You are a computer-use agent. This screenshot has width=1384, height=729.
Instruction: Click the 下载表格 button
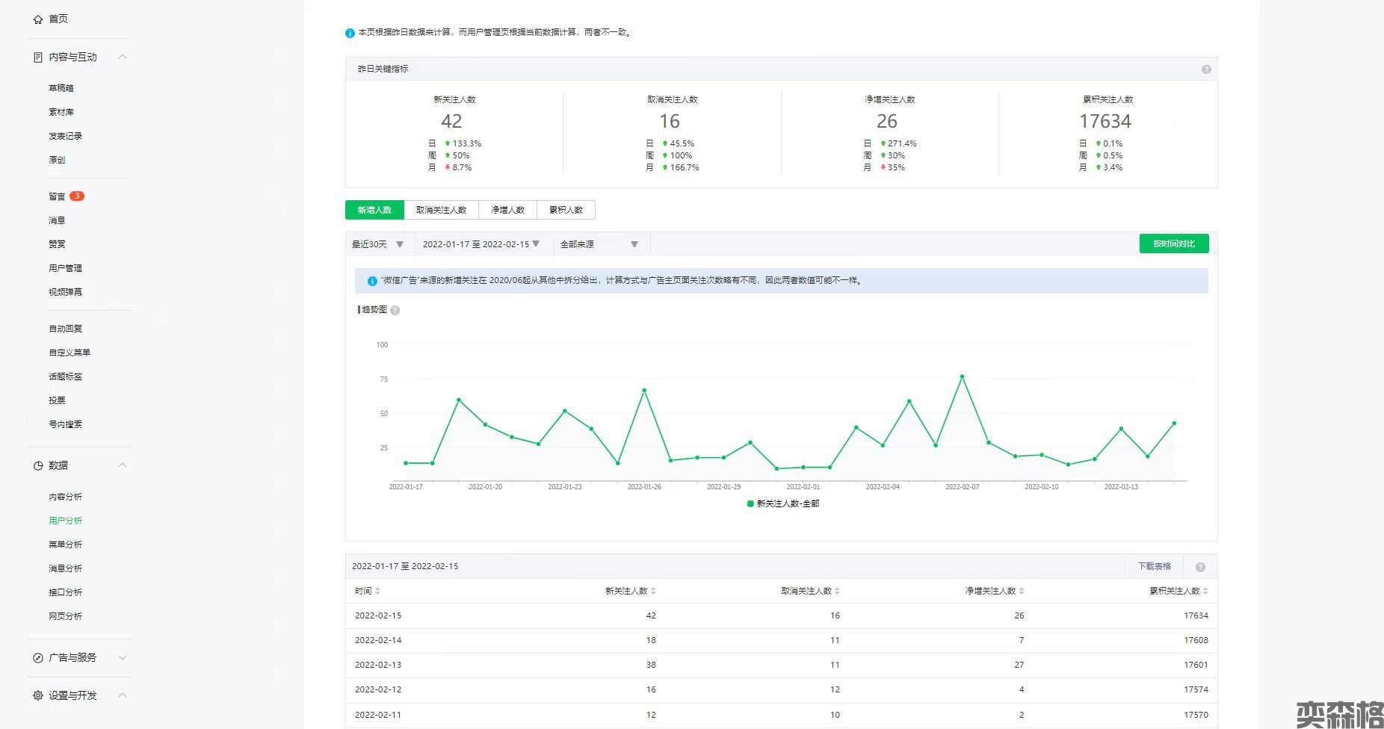pos(1154,566)
